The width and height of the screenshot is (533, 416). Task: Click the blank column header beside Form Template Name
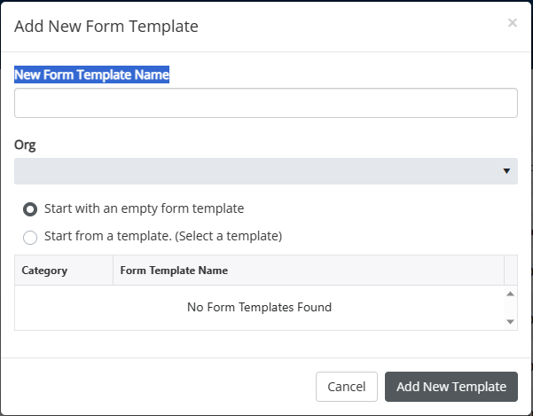click(510, 271)
